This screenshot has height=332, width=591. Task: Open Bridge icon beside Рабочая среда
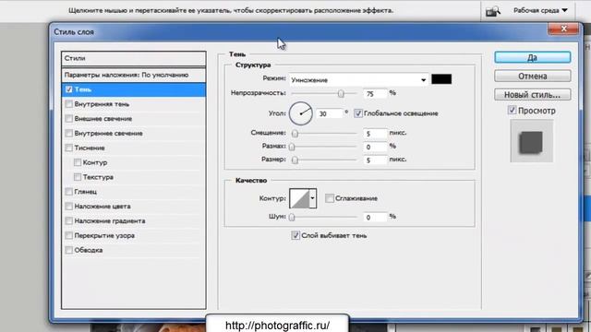tap(492, 11)
